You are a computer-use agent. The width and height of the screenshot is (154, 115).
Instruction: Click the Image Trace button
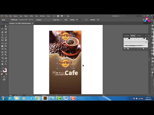coord(56,20)
